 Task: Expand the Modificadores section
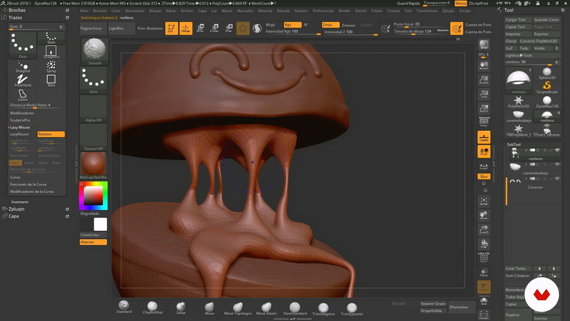tap(22, 113)
